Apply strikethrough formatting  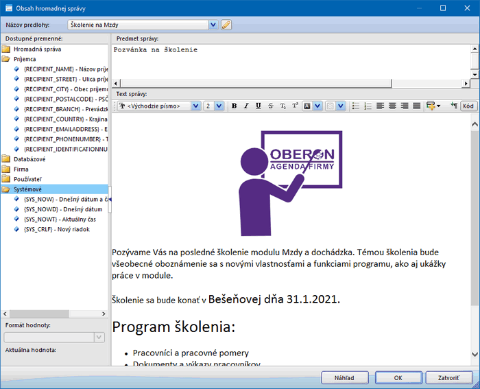[x=271, y=106]
